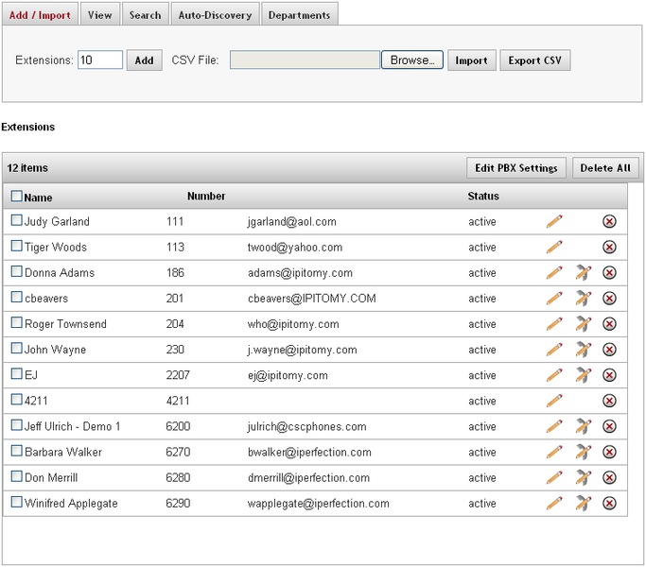The image size is (646, 567).
Task: Open the Departments tab
Action: [x=299, y=15]
